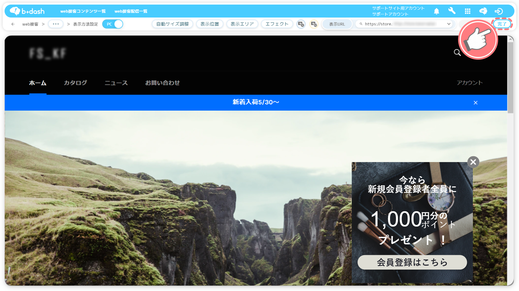Open the 表示位置 options
This screenshot has height=291, width=519.
coord(210,24)
